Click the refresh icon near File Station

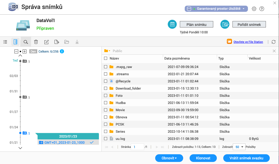click(274, 42)
